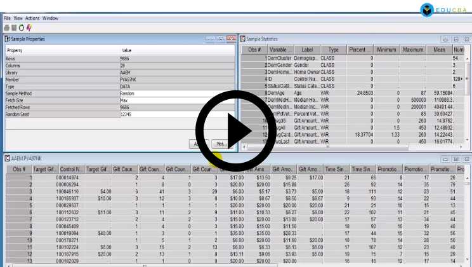Click the AAEM.PVA97NK table window icon

pyautogui.click(x=7, y=158)
